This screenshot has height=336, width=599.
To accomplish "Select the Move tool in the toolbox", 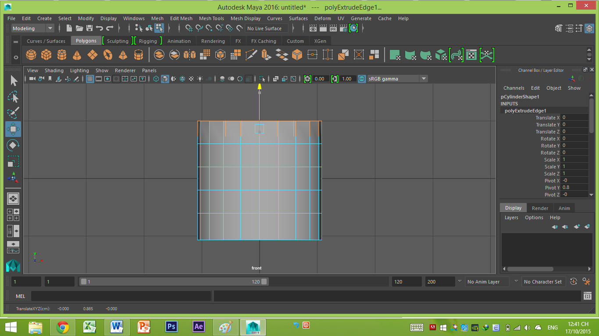I will coord(13,129).
